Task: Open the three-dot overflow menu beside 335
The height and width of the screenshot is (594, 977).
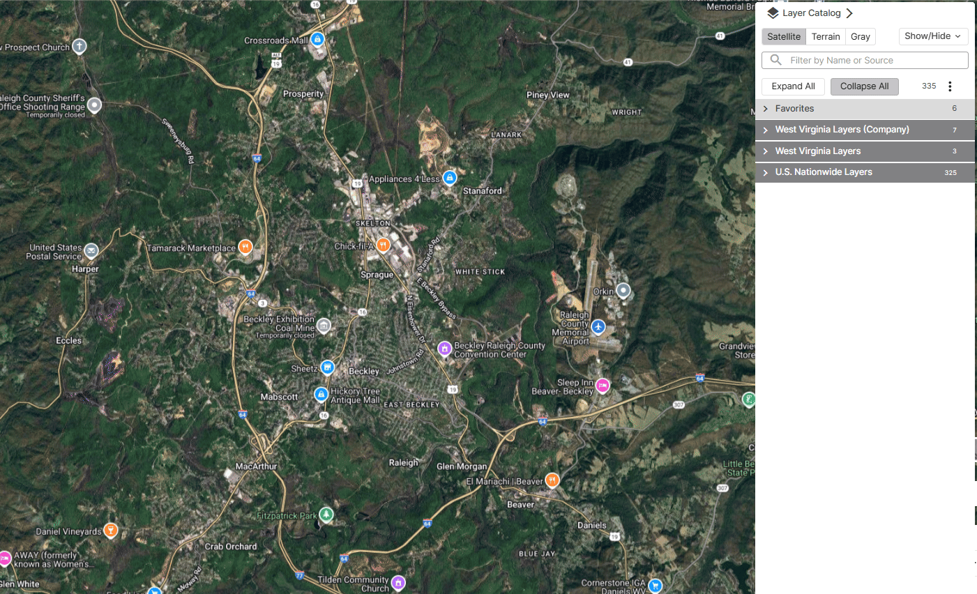Action: tap(950, 86)
